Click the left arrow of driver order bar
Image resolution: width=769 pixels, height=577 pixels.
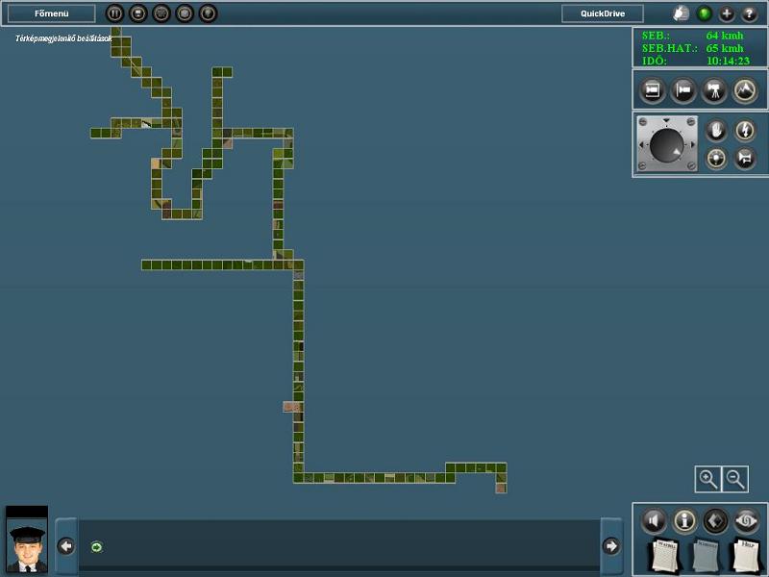pyautogui.click(x=65, y=546)
